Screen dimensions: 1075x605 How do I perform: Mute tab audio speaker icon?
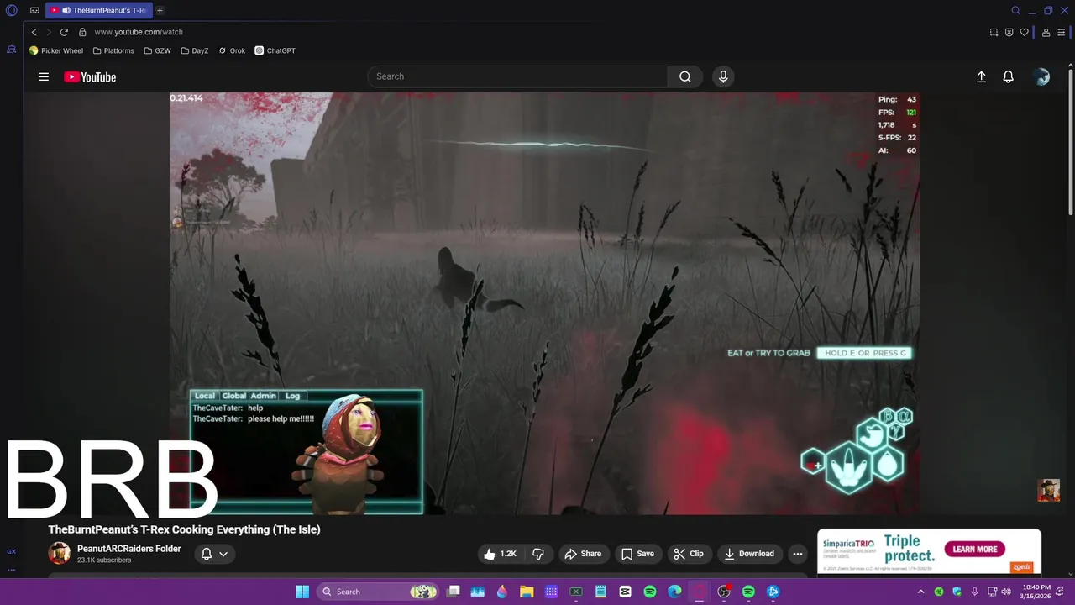pyautogui.click(x=66, y=11)
